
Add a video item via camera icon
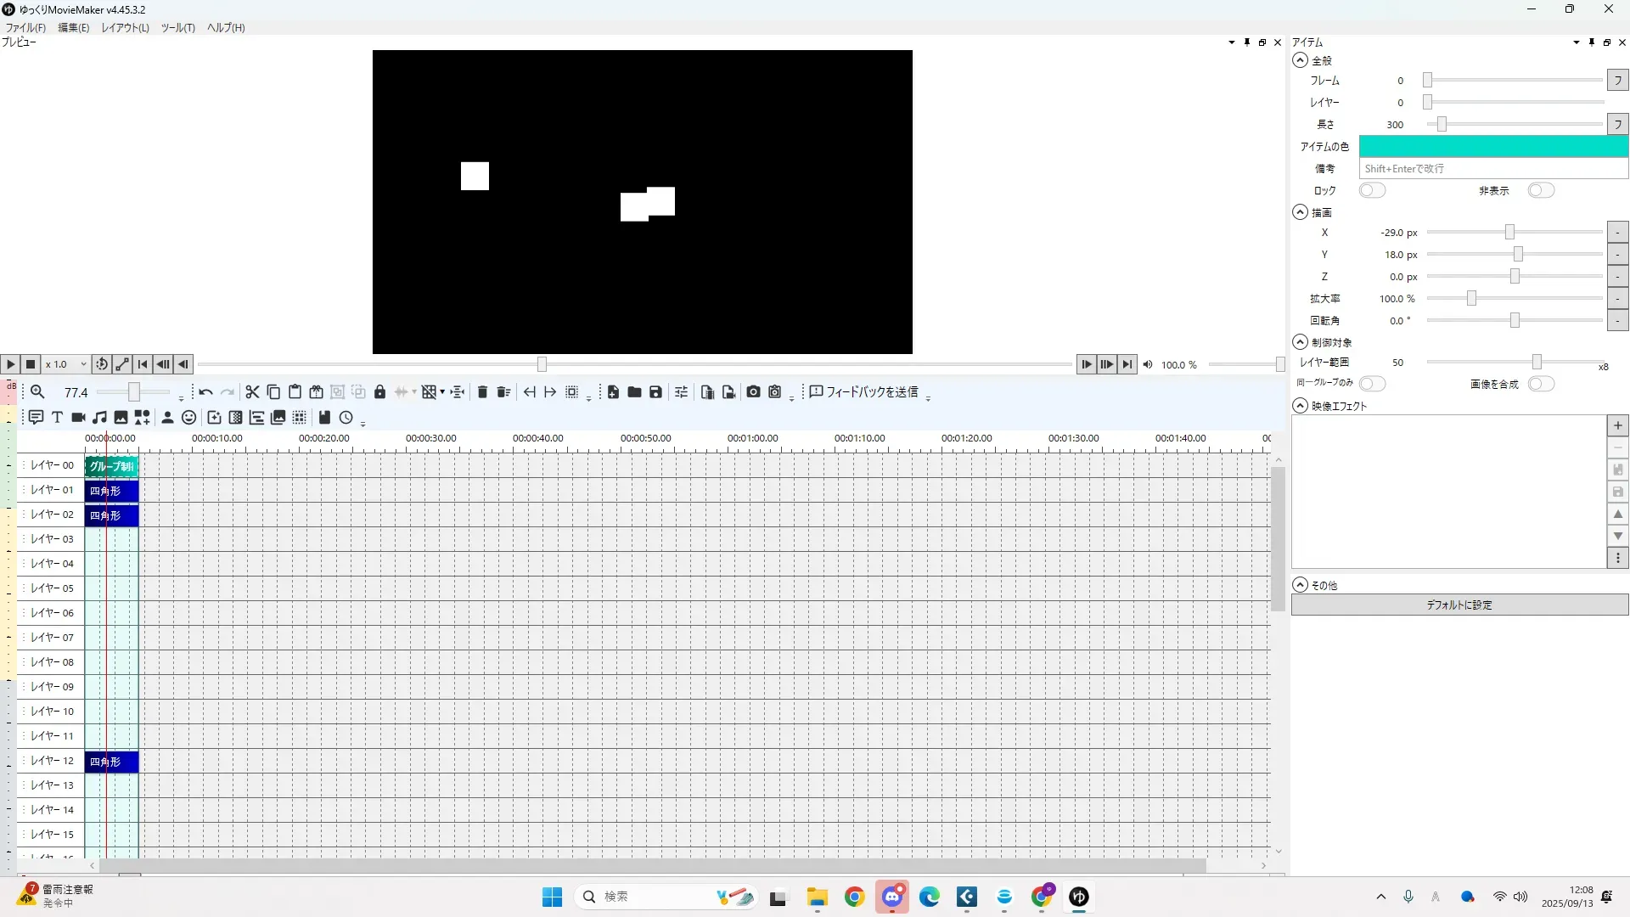[78, 417]
